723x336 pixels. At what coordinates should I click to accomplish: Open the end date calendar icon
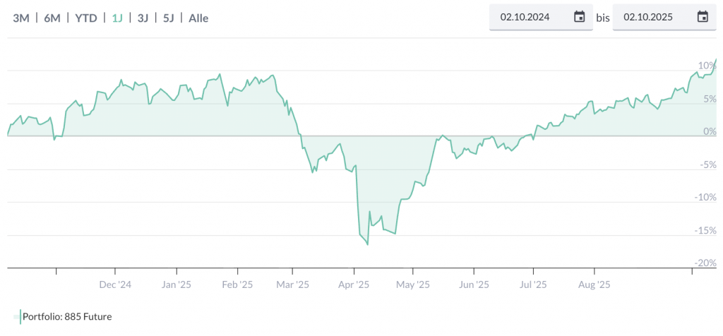[x=703, y=17]
